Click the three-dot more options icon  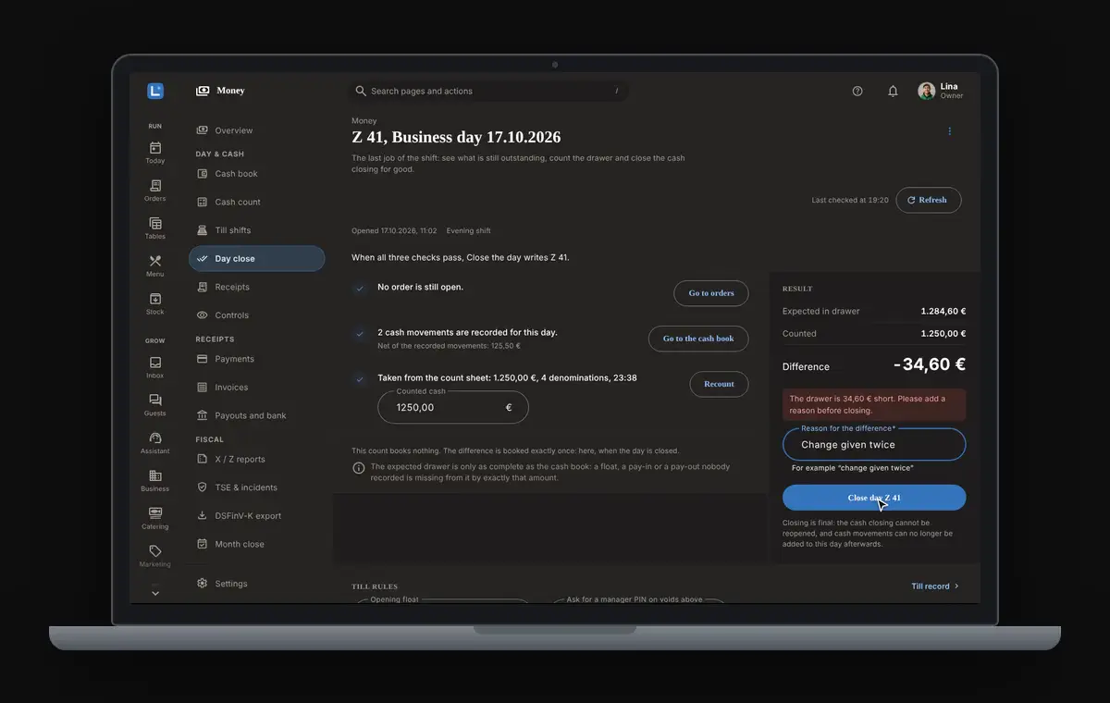tap(949, 131)
